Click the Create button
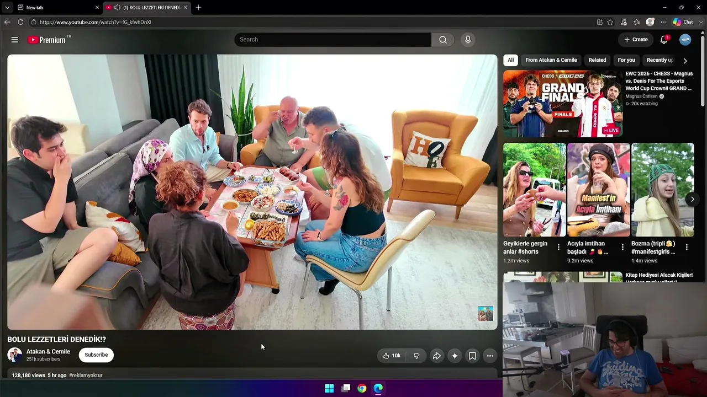 coord(636,40)
